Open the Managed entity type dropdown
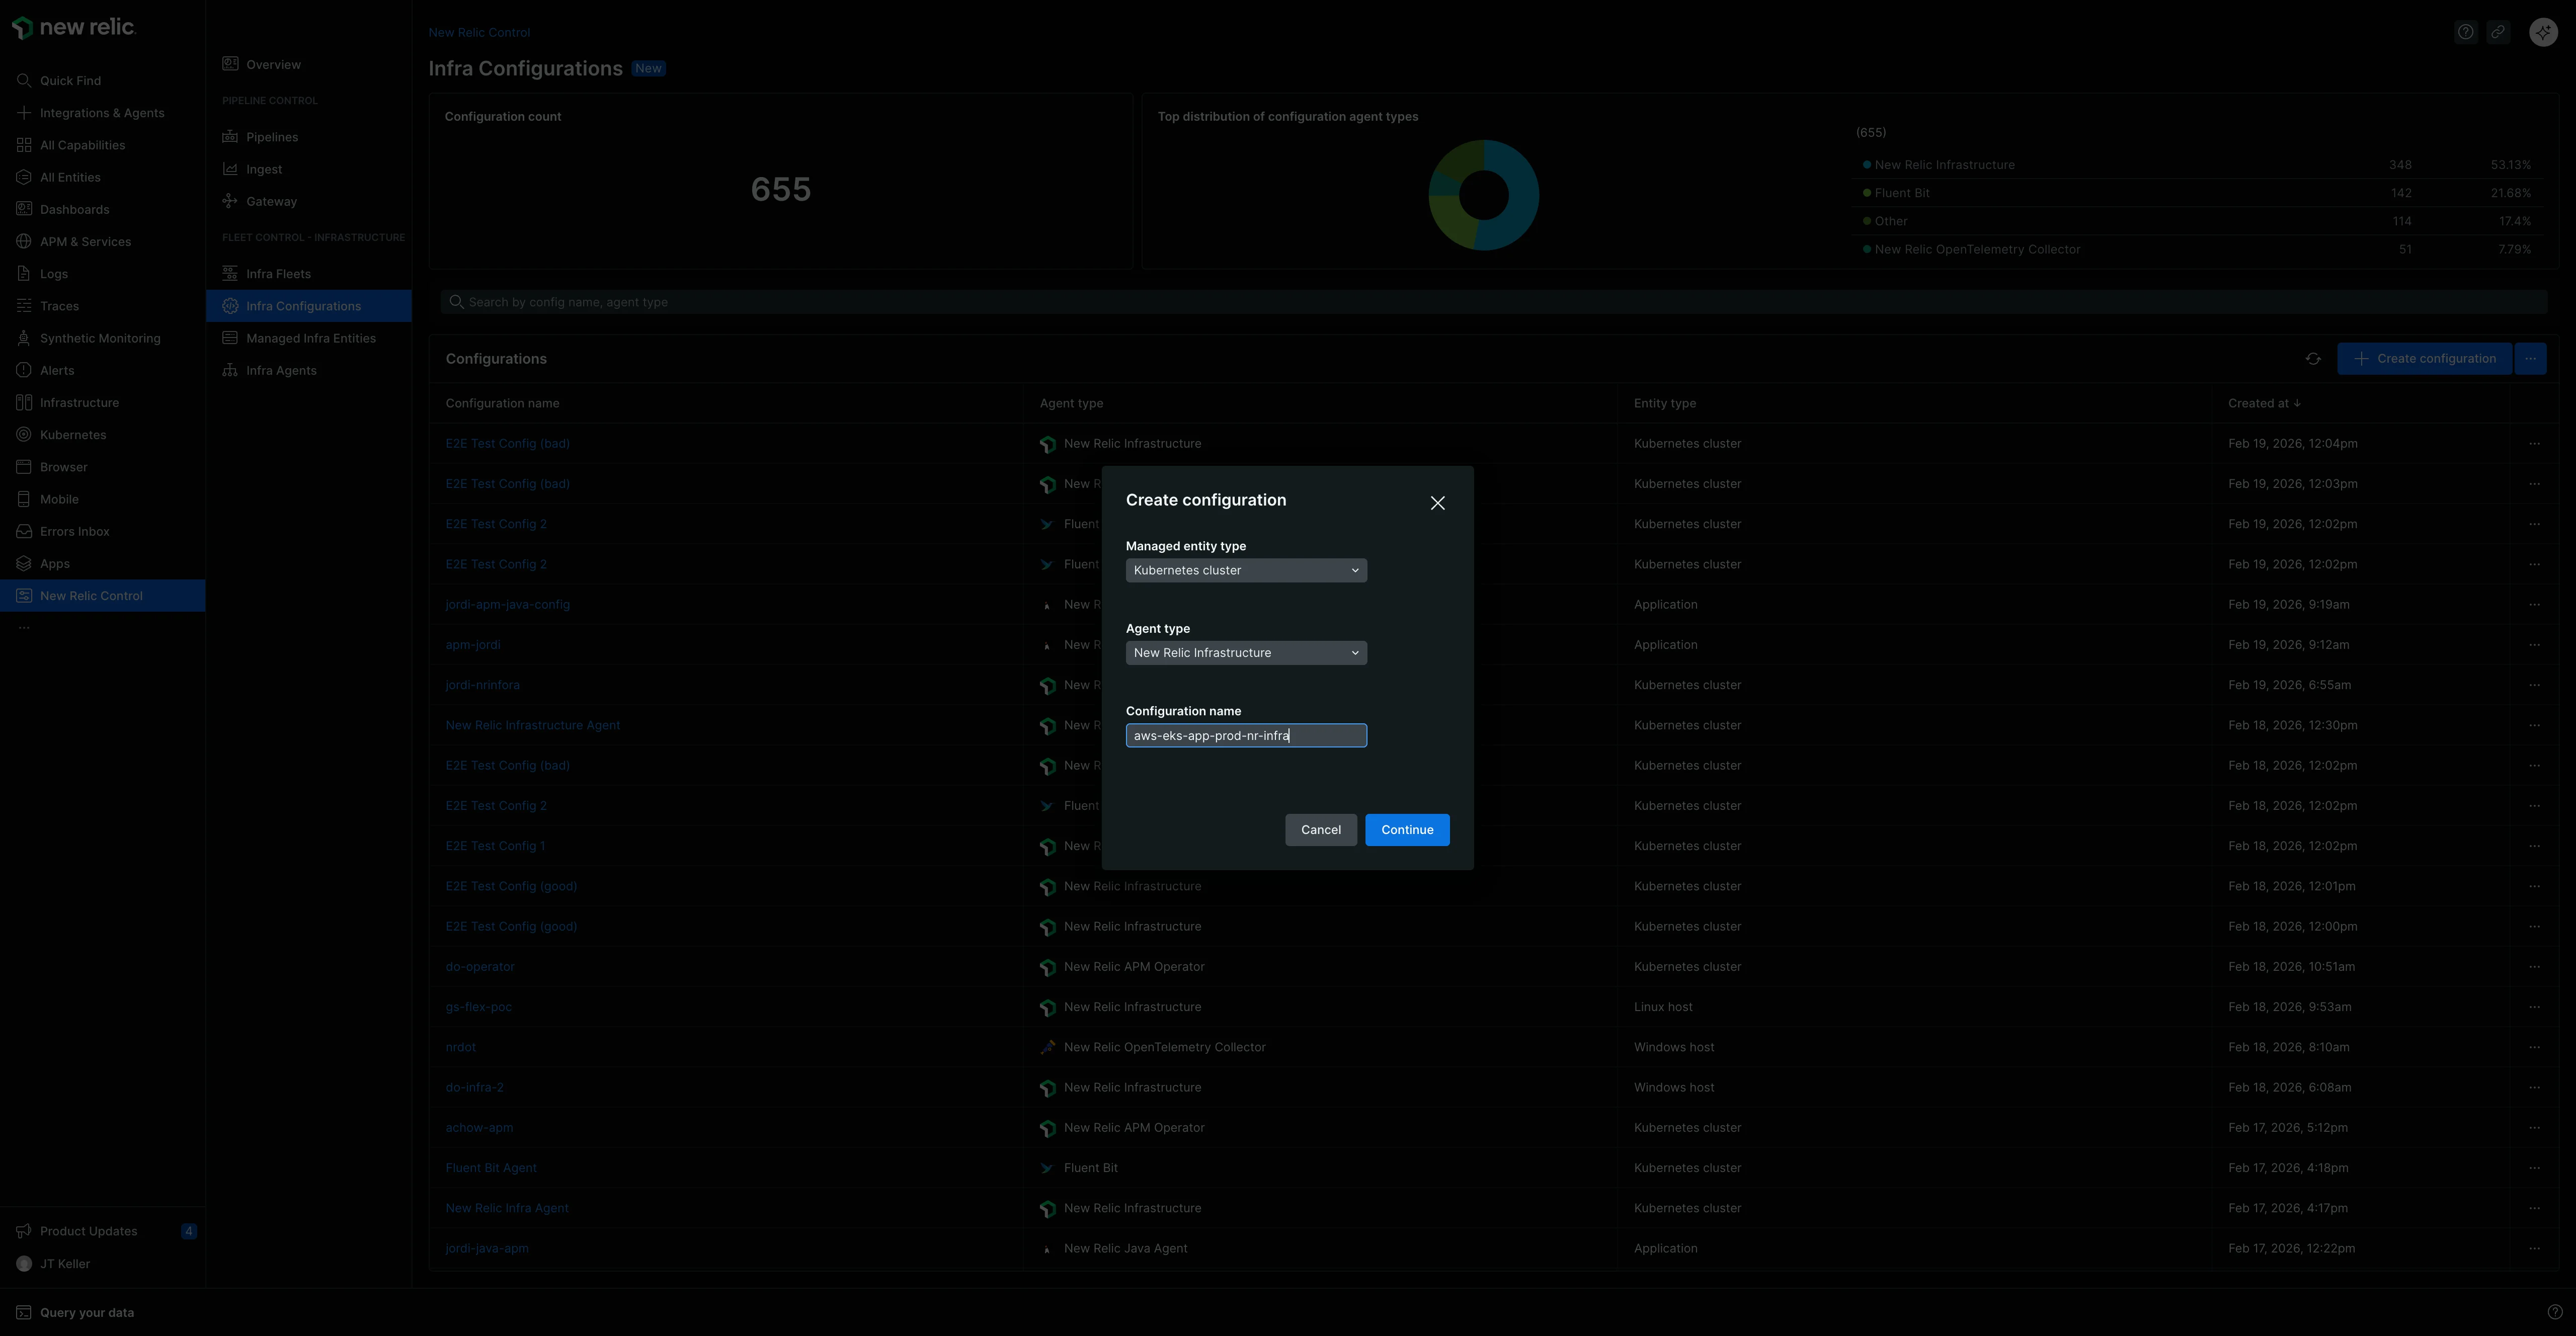Image resolution: width=2576 pixels, height=1336 pixels. pyautogui.click(x=1246, y=570)
